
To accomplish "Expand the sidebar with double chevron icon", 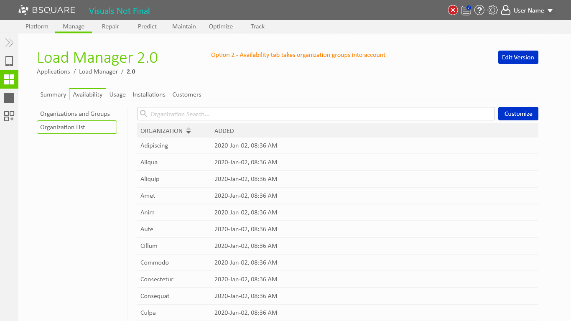I will [9, 43].
